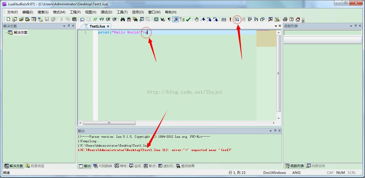
Task: Click the New file icon
Action: 8,19
